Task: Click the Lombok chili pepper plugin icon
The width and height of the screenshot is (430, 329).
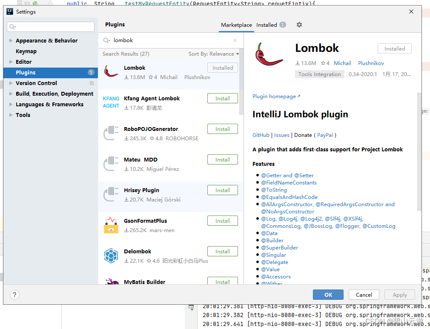Action: pyautogui.click(x=111, y=71)
